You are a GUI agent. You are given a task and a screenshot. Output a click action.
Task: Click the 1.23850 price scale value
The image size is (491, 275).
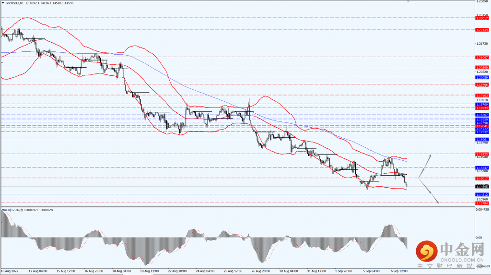point(482,1)
